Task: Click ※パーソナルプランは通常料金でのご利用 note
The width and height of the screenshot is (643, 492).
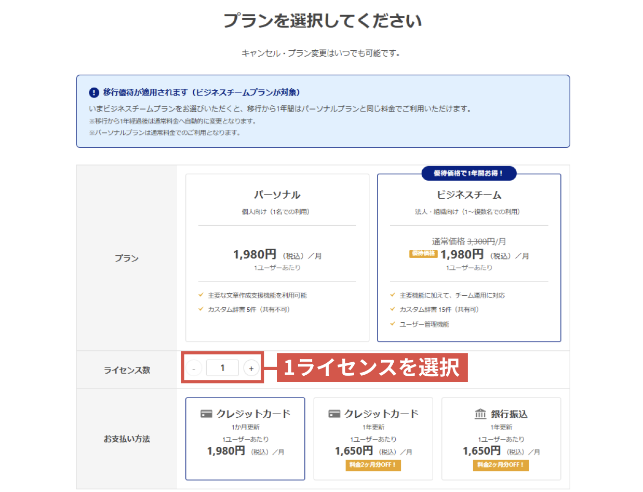Action: point(165,132)
